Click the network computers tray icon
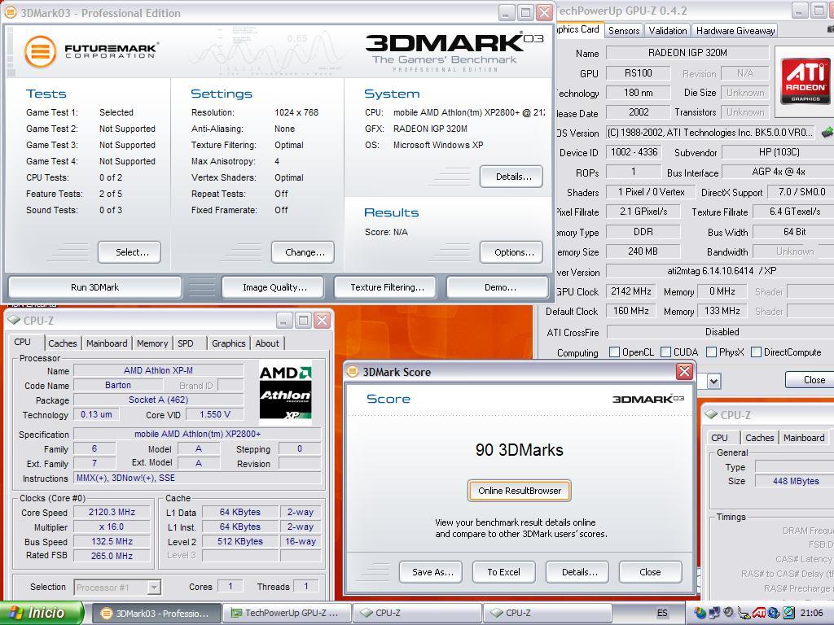This screenshot has width=834, height=625. click(713, 613)
